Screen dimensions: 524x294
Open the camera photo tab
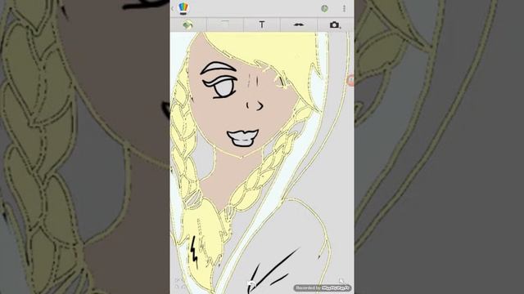(x=335, y=25)
